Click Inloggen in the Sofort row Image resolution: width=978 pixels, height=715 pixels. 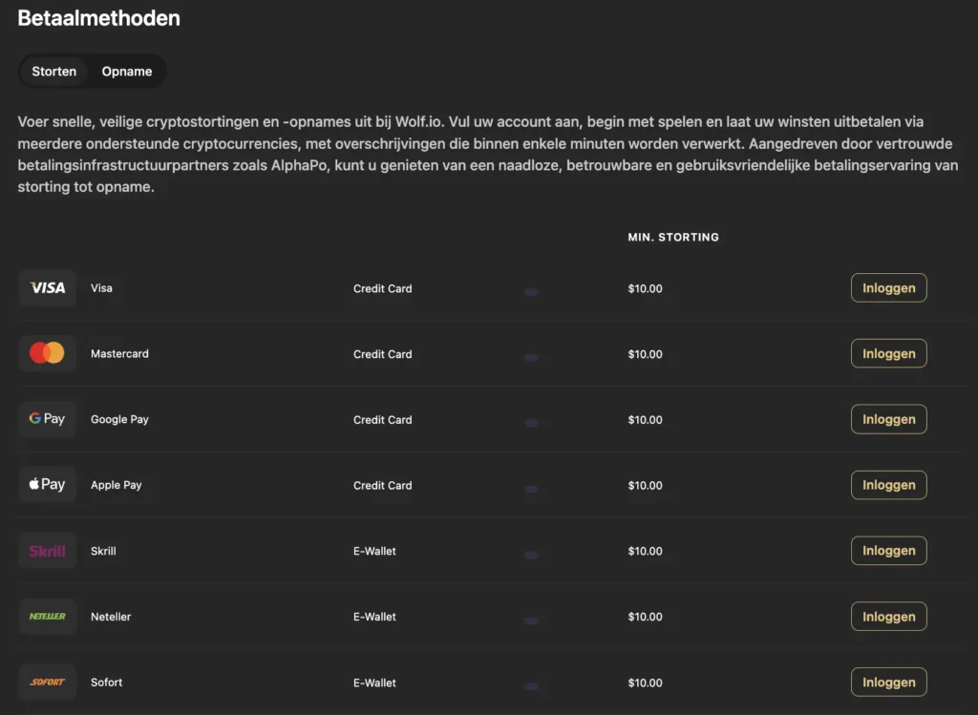coord(889,683)
